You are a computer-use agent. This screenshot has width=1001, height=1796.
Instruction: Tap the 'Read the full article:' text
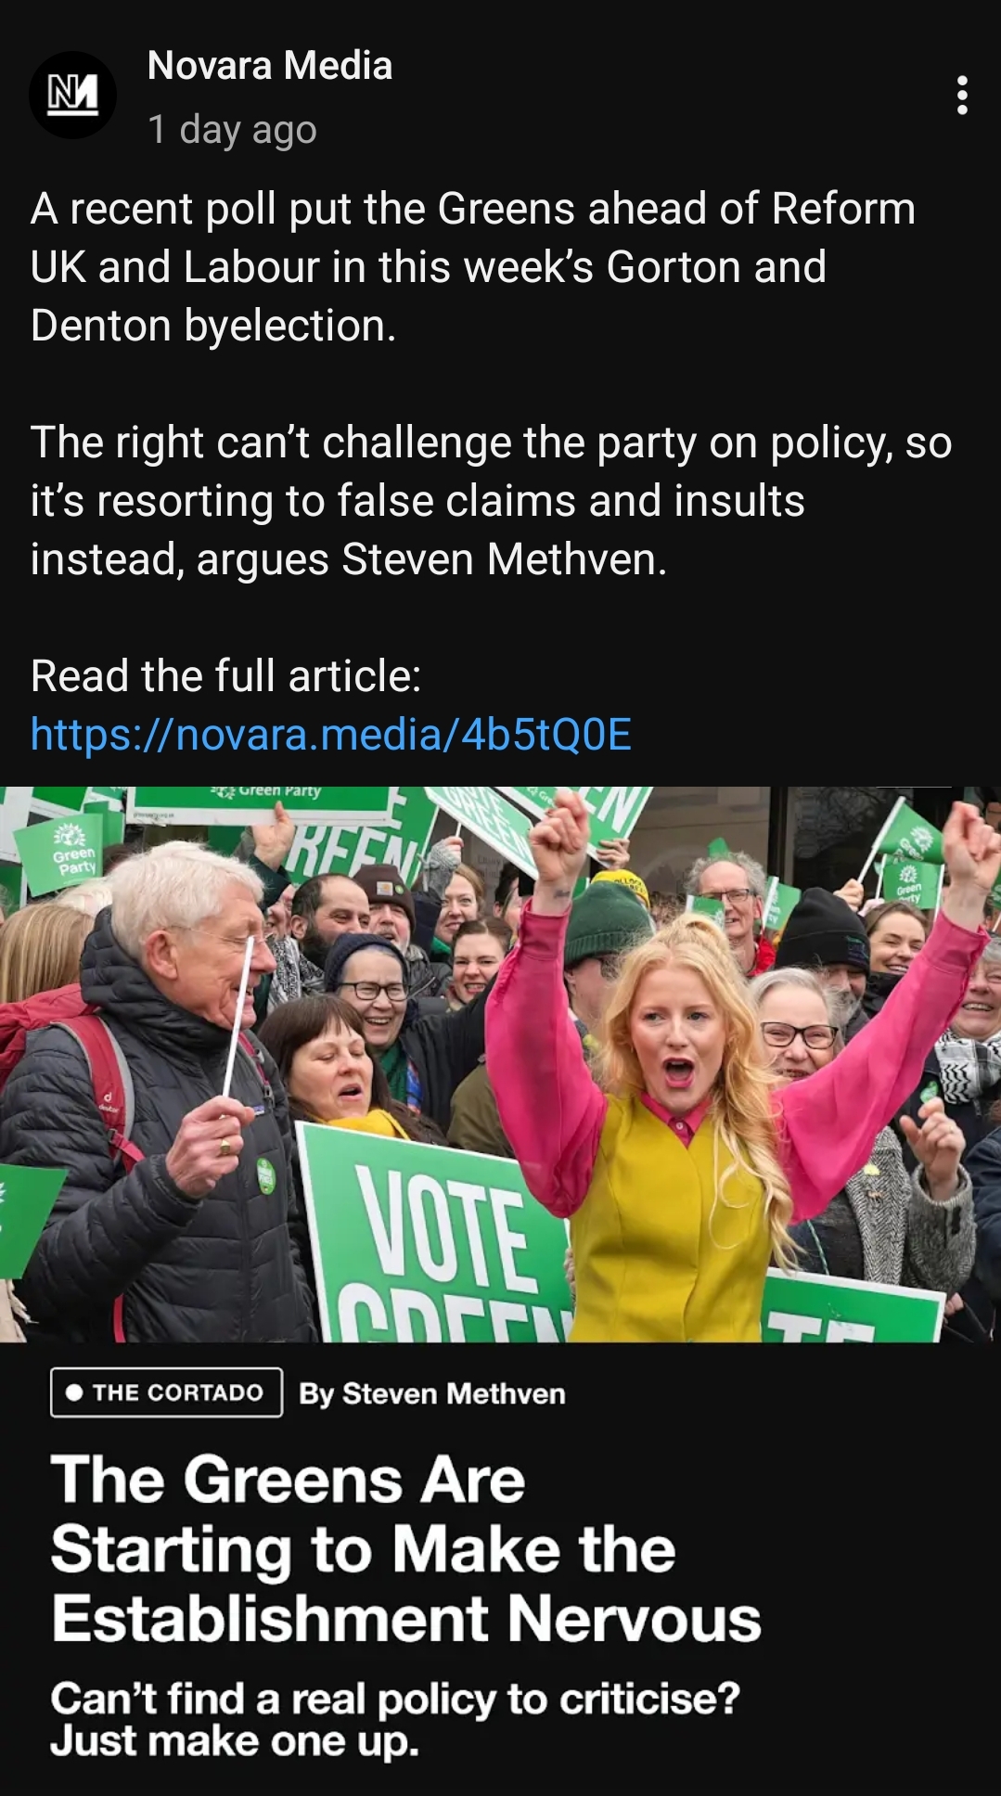click(225, 675)
